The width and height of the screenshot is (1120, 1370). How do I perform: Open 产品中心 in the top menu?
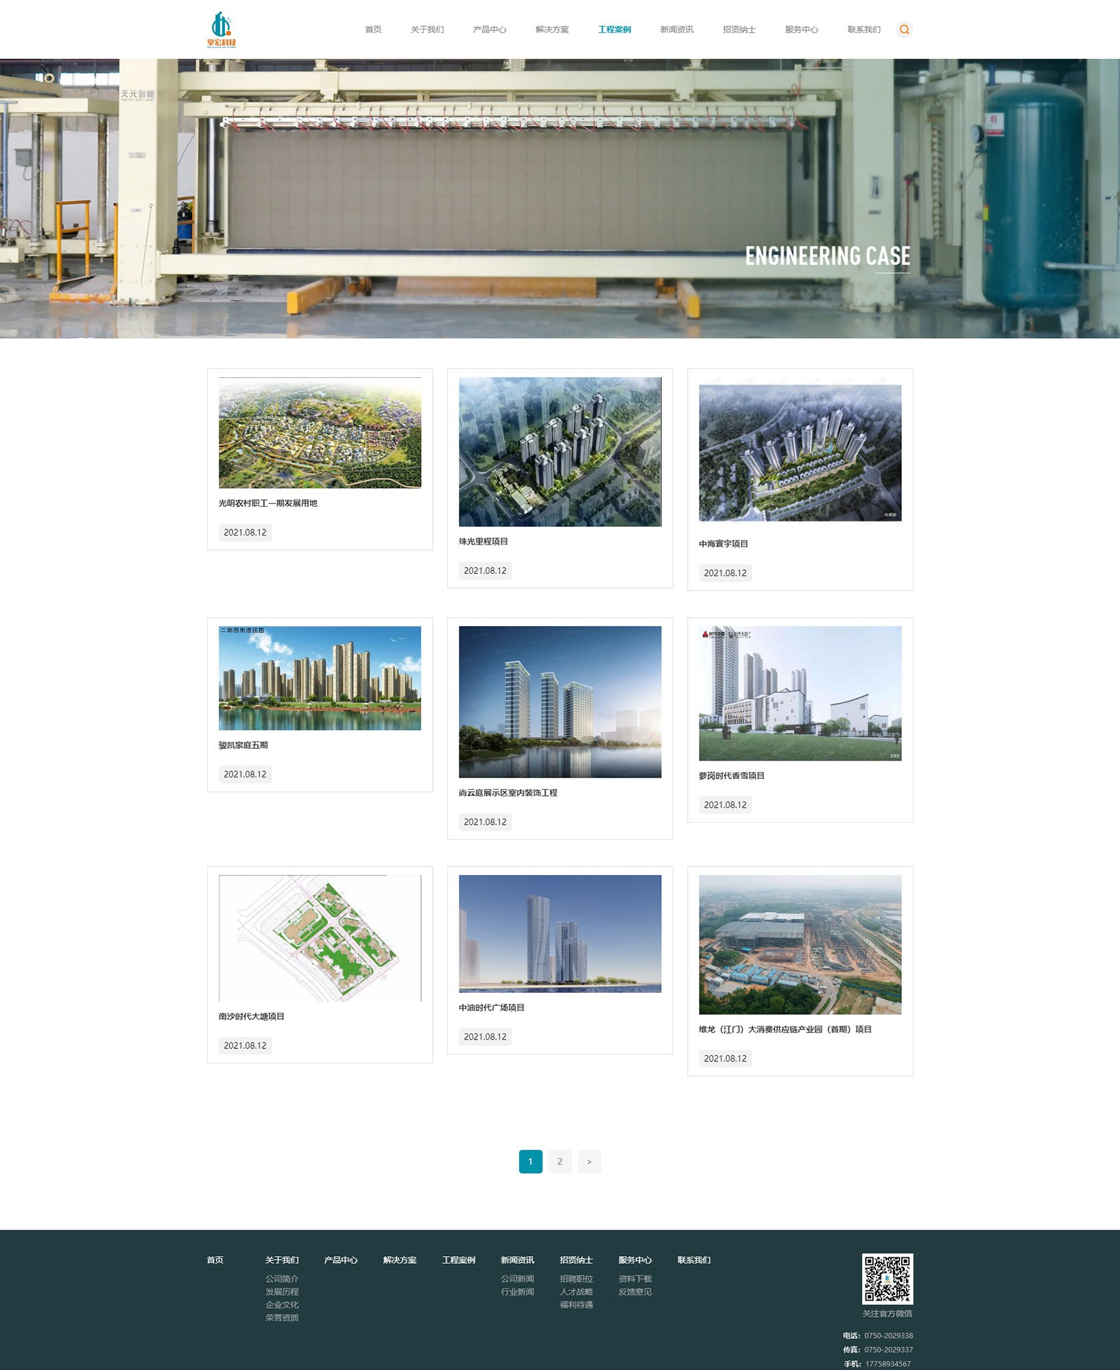[490, 29]
